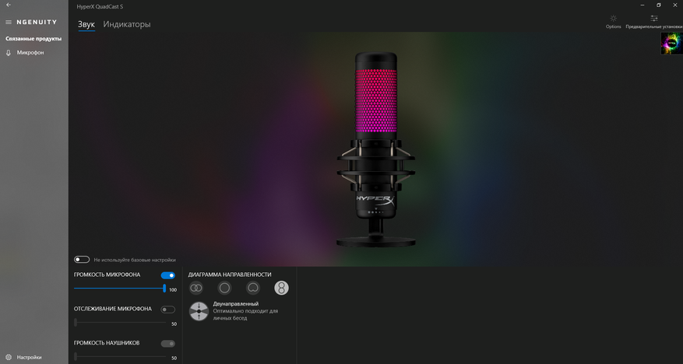Toggle the Отслеживание микрофона switch
Screen dimensions: 683x364
167,310
